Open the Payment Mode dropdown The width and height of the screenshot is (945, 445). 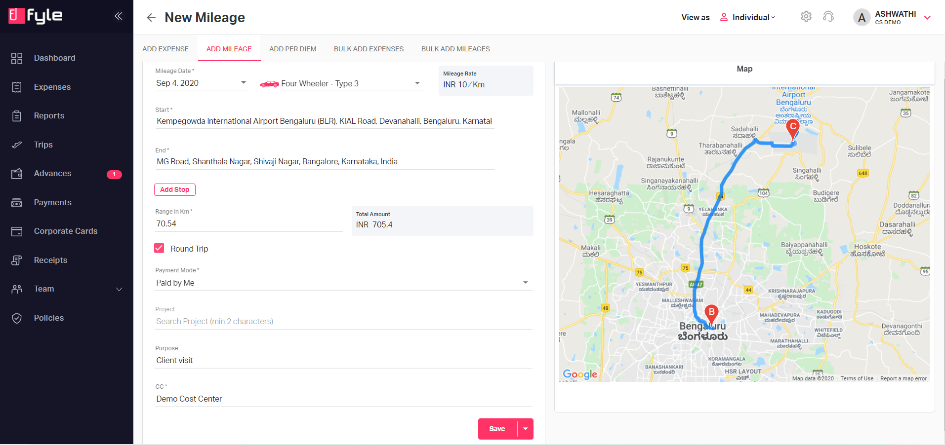coord(526,282)
